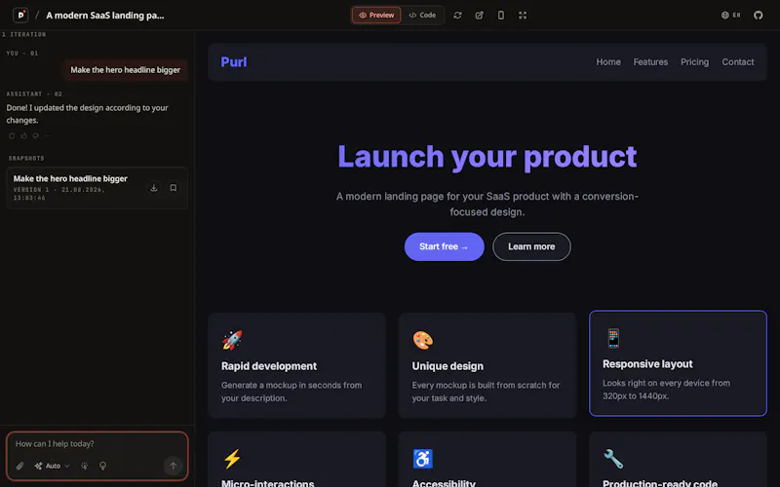
Task: Click the '1 ITERATION' label
Action: (23, 34)
